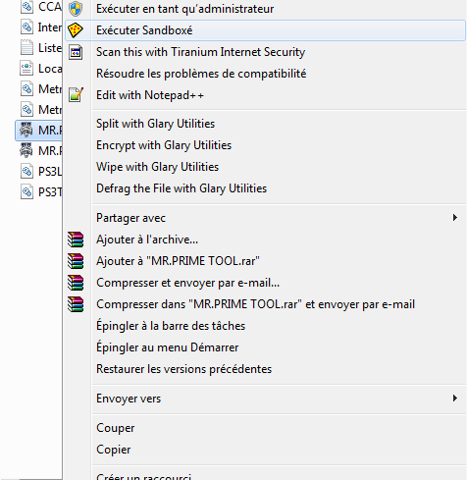Viewport: 467px width, 480px height.
Task: Choose Couper from the context menu
Action: pos(116,428)
